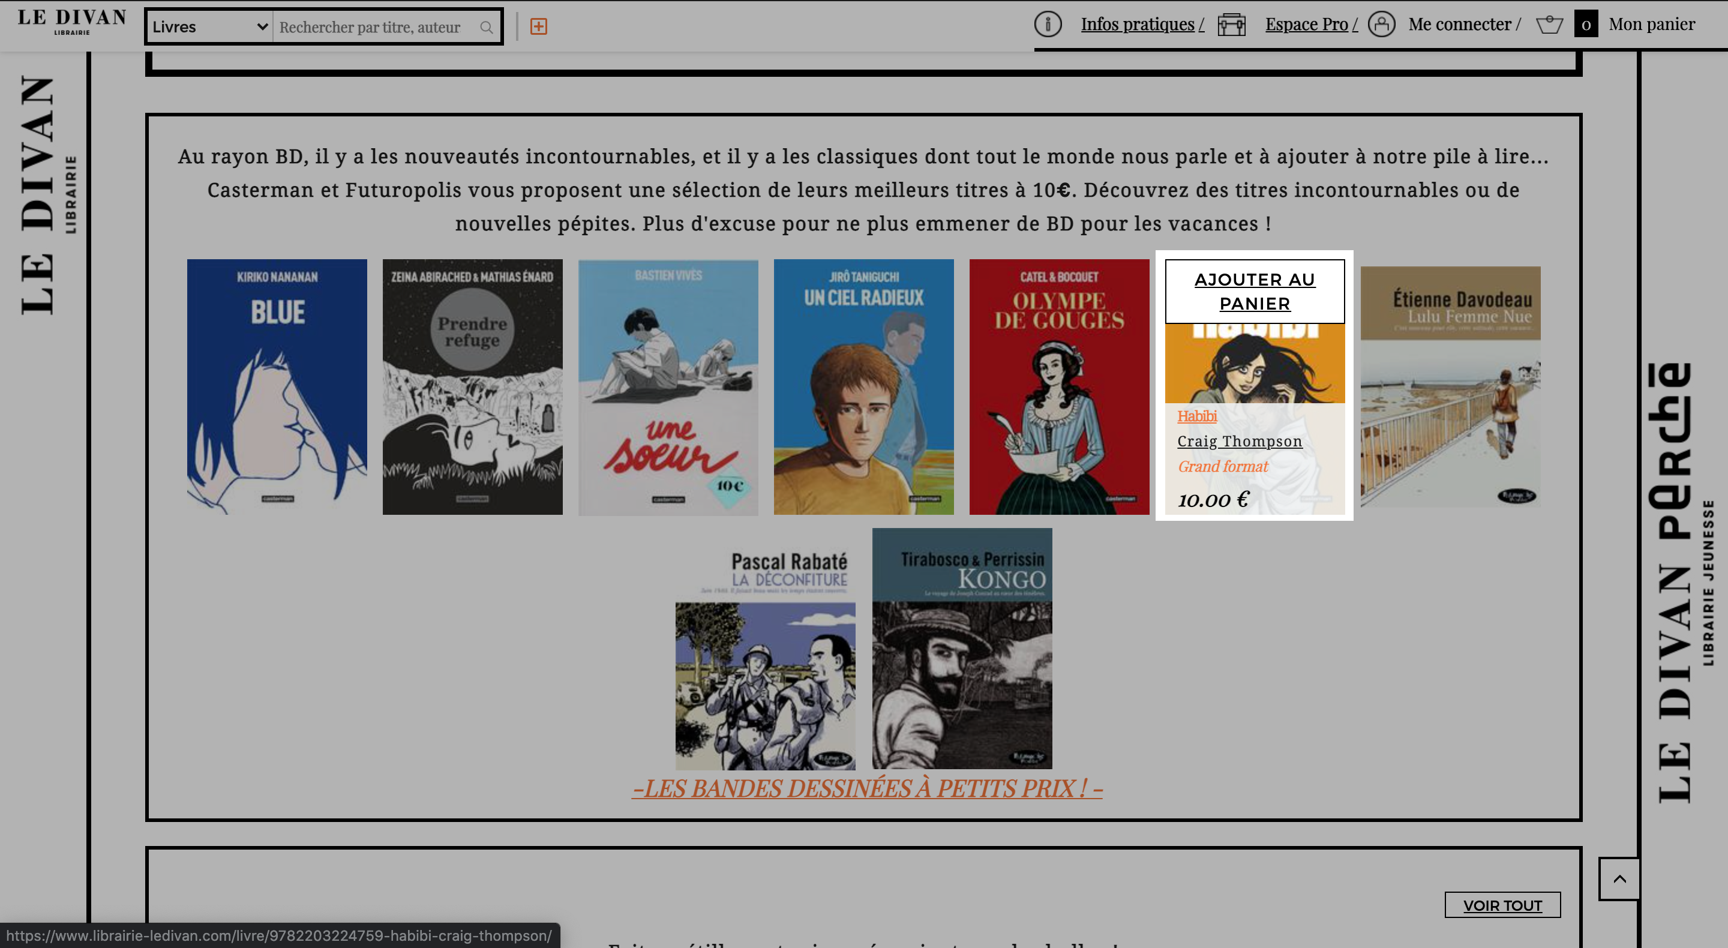
Task: Click the scroll-to-top chevron button
Action: tap(1619, 879)
